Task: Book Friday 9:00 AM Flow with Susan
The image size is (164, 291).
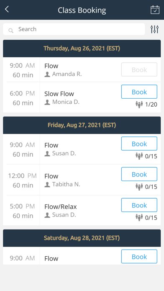Action: tap(139, 144)
